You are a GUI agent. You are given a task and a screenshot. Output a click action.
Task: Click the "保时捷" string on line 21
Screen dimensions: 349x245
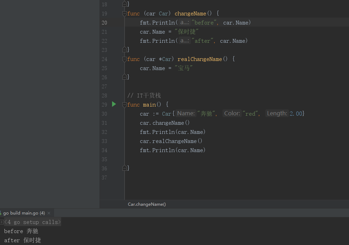tap(187, 32)
